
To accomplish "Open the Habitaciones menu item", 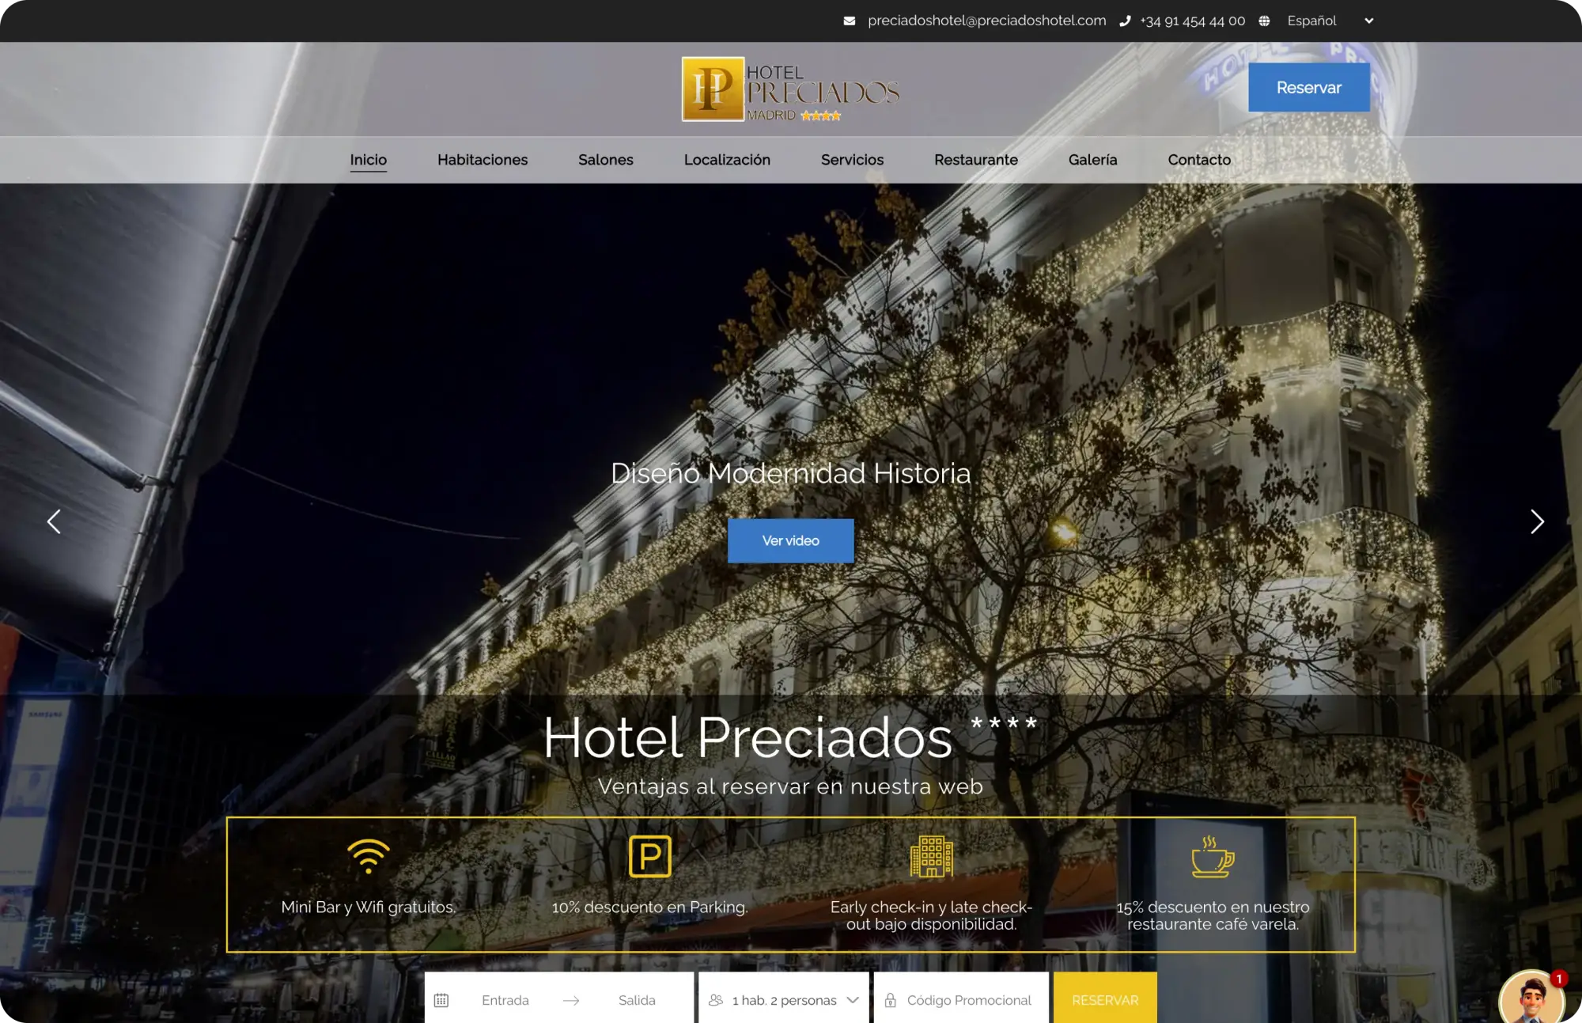I will tap(483, 160).
